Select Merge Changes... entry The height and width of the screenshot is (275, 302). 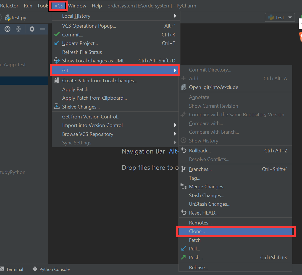pyautogui.click(x=235, y=187)
